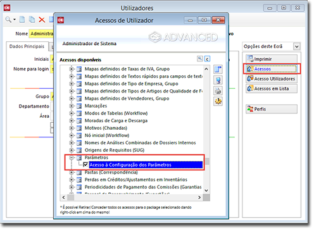This screenshot has width=314, height=231.
Task: Expand Mapas definidos de Taxas de IVA node
Action: coord(72,69)
